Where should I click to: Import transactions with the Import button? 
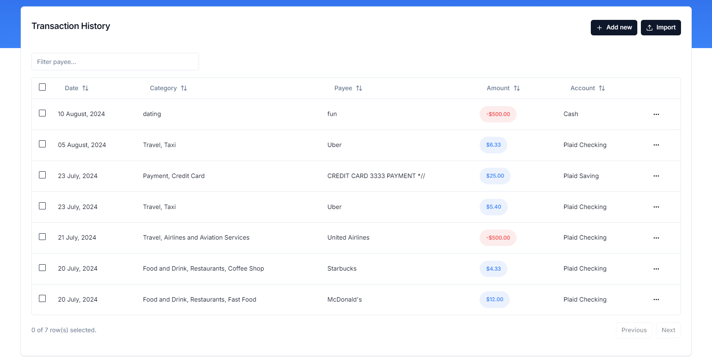coord(661,28)
